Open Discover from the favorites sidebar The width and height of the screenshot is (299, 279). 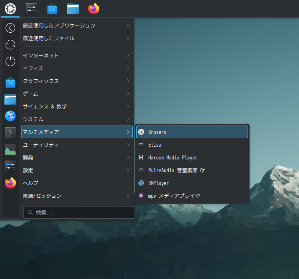(x=10, y=83)
